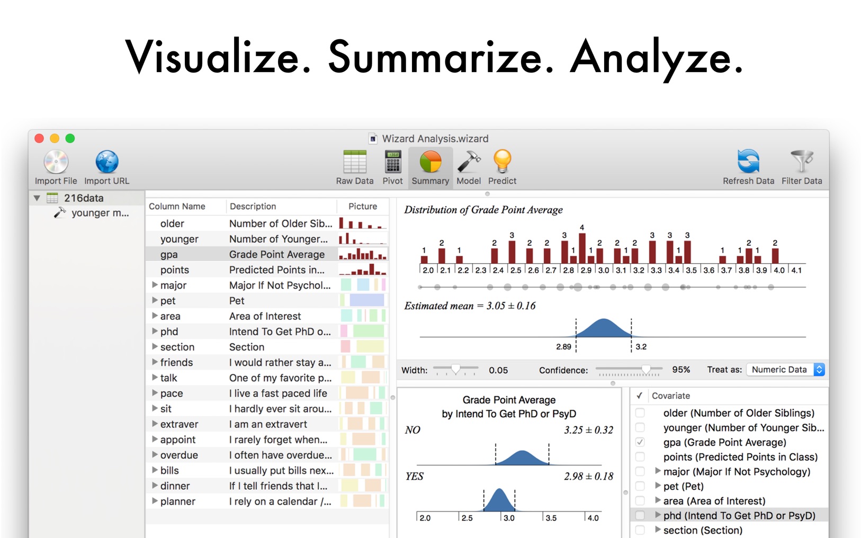Expand the major column row
This screenshot has height=538, width=861.
pyautogui.click(x=155, y=285)
